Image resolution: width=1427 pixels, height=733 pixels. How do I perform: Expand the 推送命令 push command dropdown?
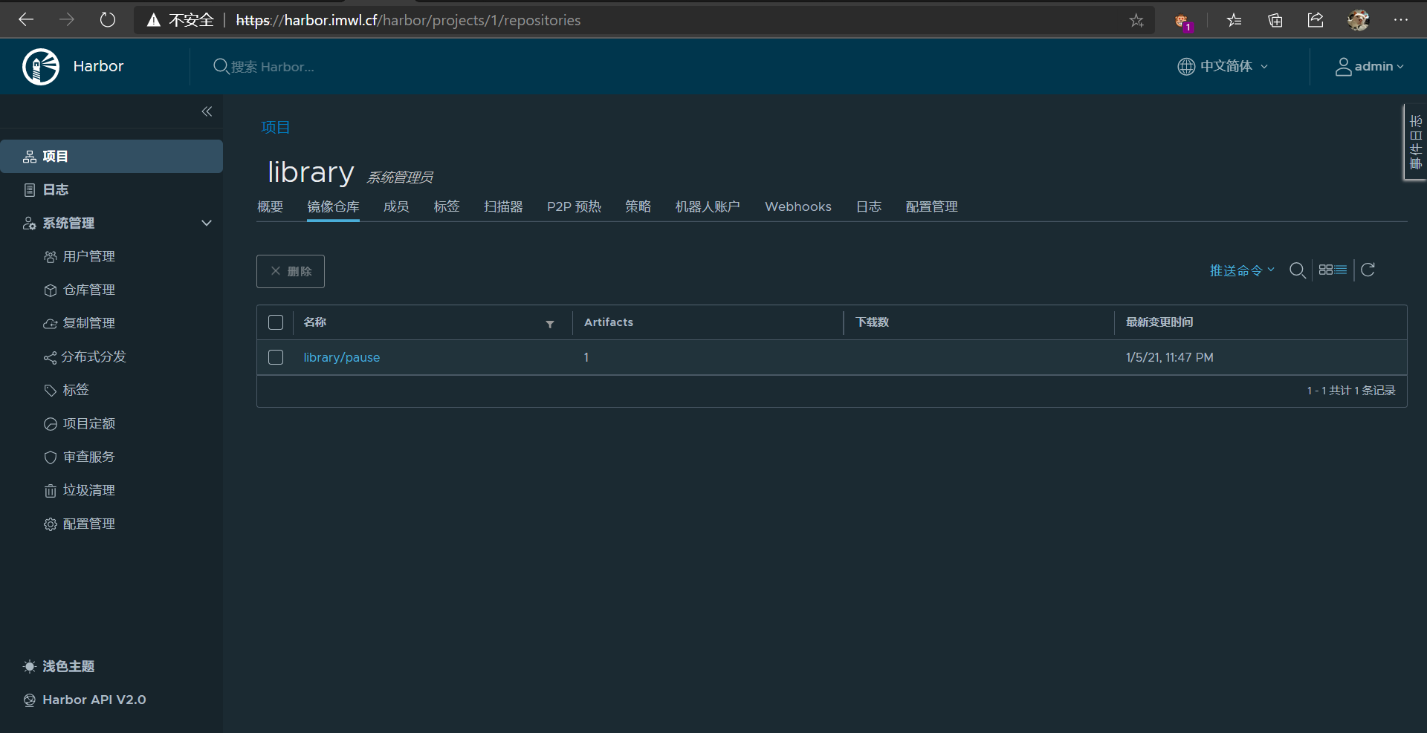click(x=1241, y=270)
